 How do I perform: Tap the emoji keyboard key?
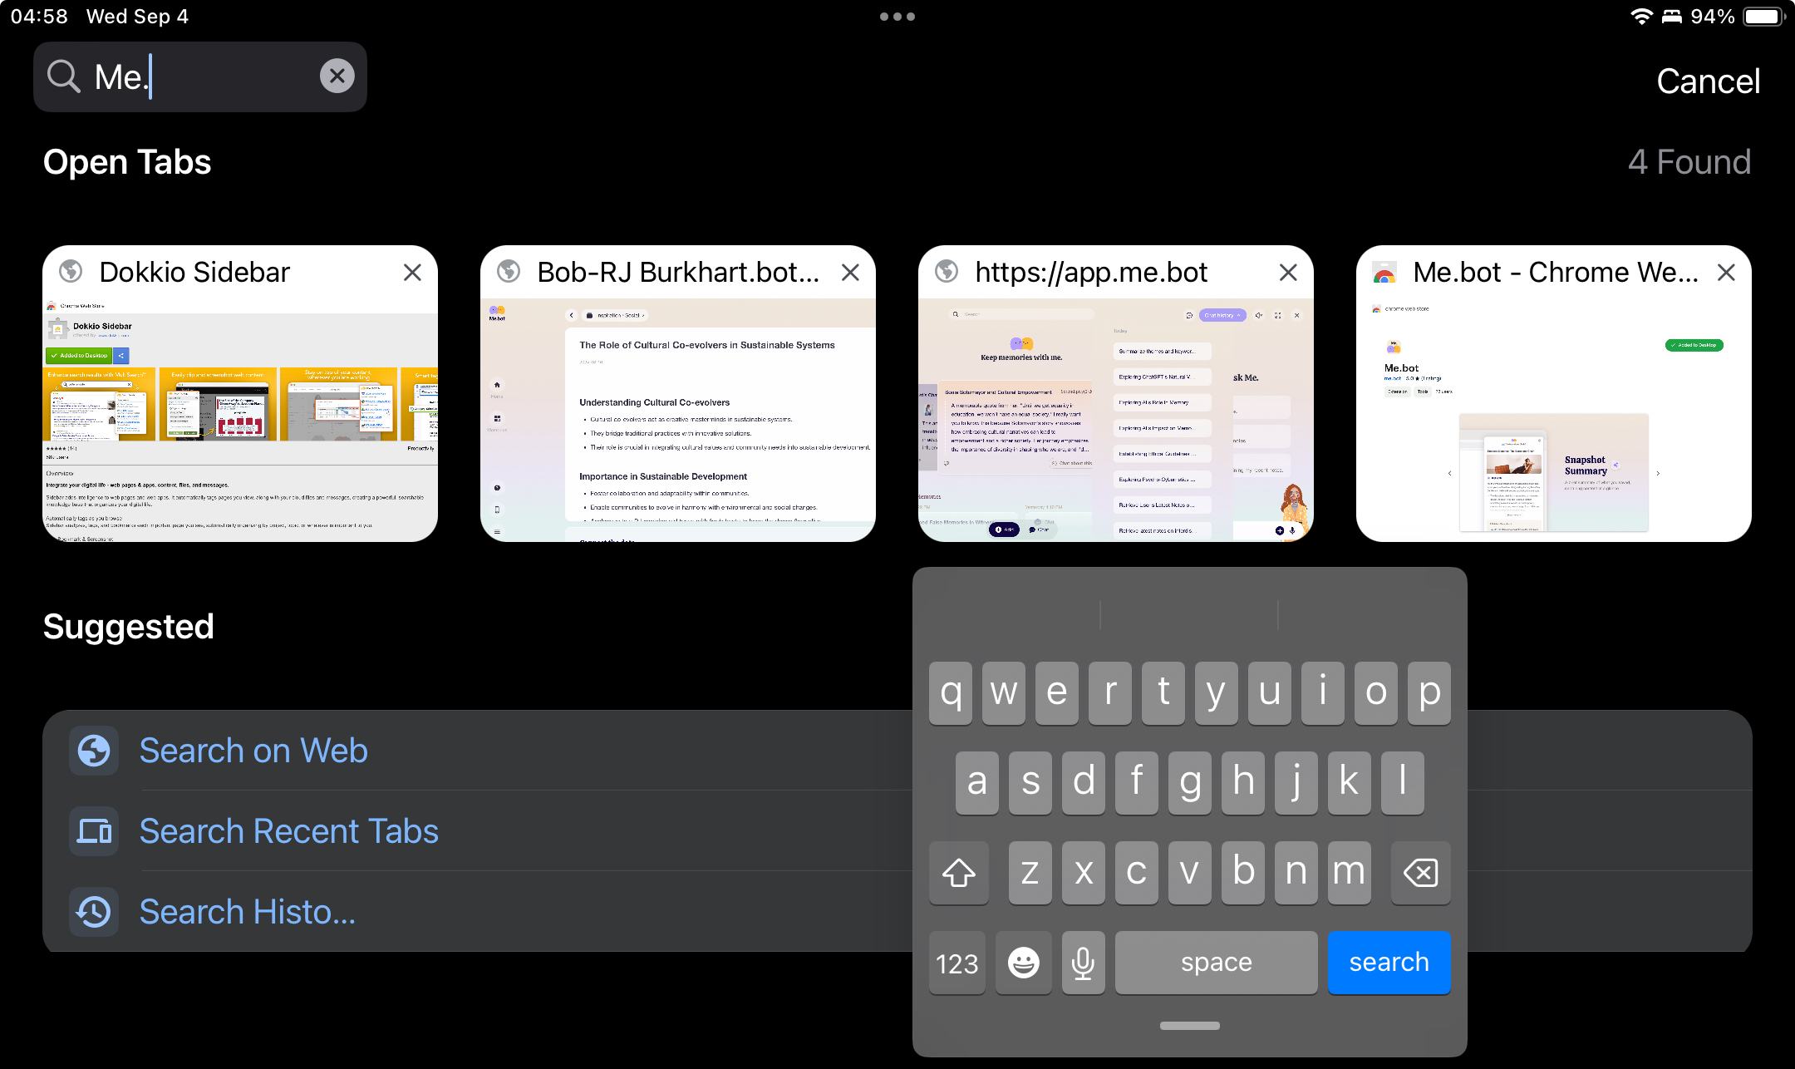(x=1023, y=963)
